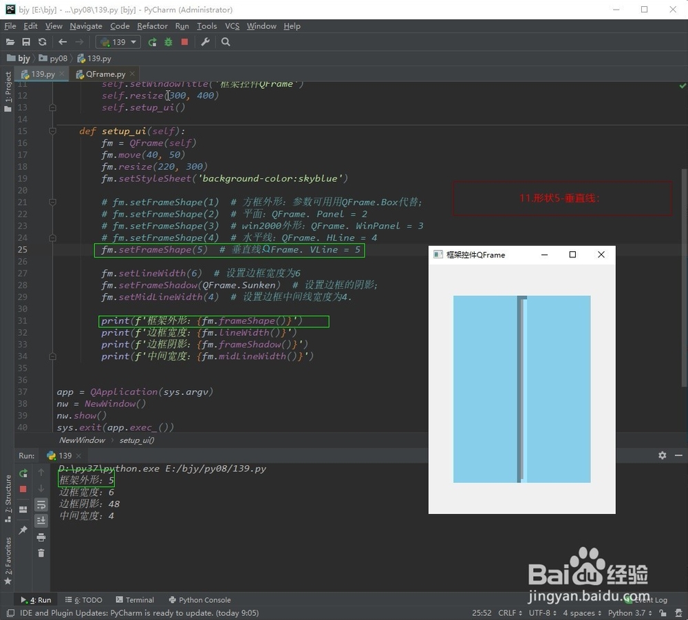Screen dimensions: 688x620
Task: Toggle the fold marker on line 13
Action: point(53,107)
